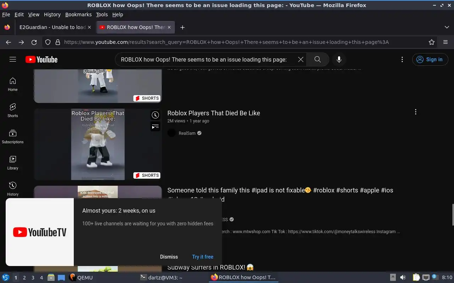Click the Firefox address bar URL
This screenshot has height=283, width=454.
(226, 42)
